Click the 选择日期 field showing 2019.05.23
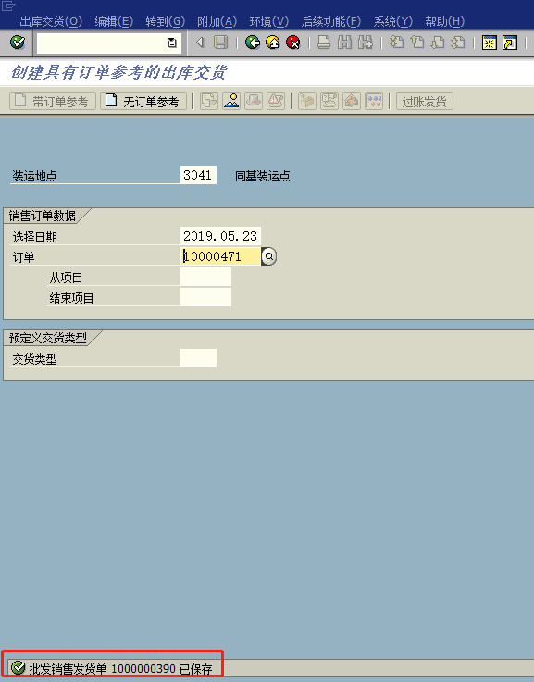Image resolution: width=534 pixels, height=682 pixels. coord(220,236)
